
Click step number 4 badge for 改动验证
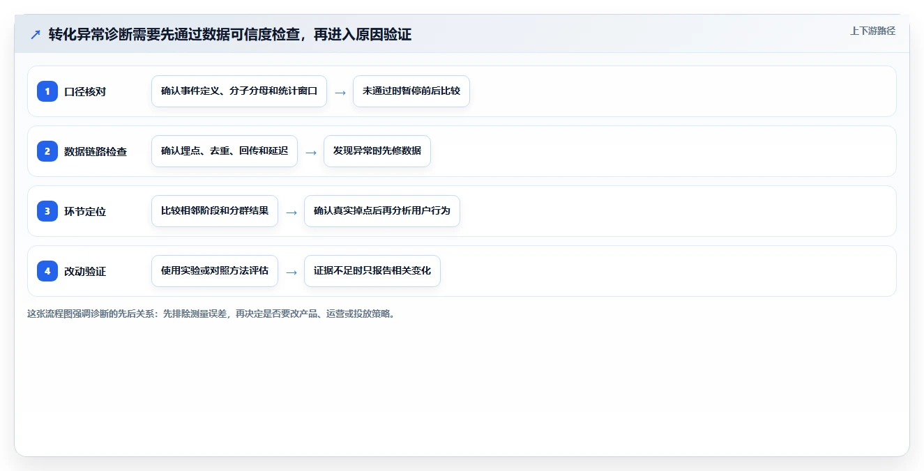tap(47, 271)
